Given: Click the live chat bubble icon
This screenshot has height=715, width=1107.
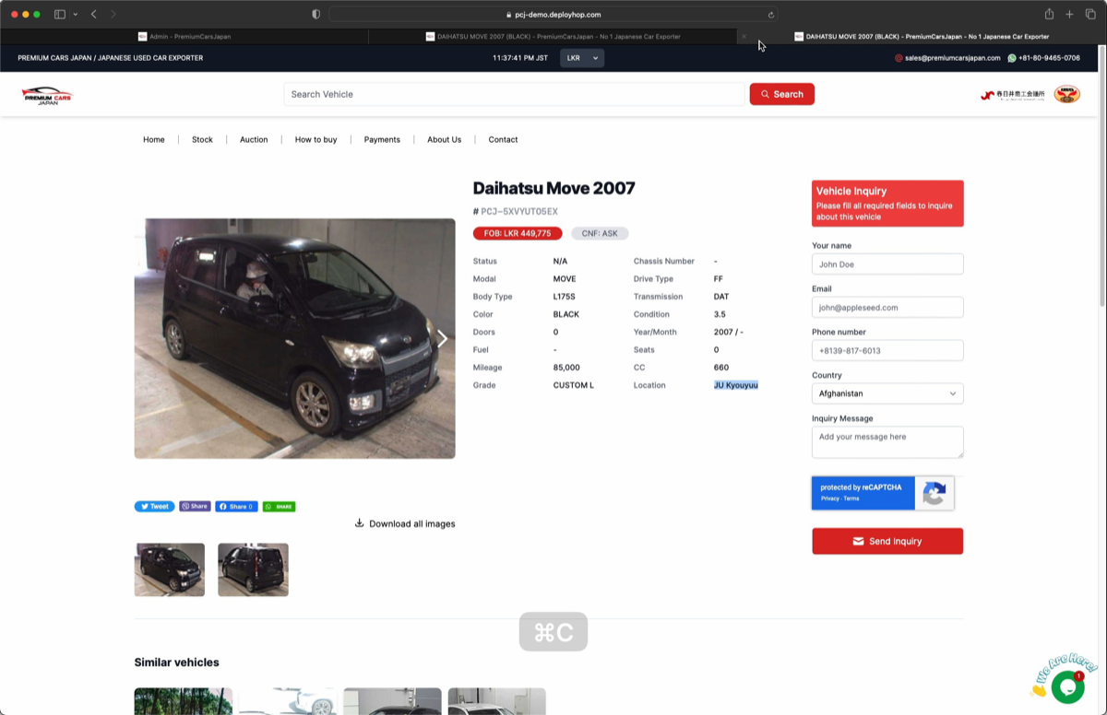Looking at the screenshot, I should click(1067, 686).
